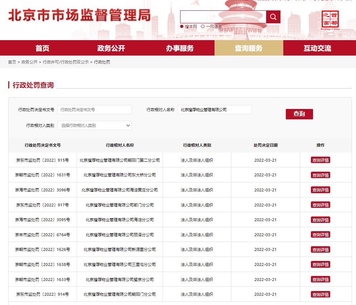Screen dimensions: 356x305
Task: Click 查询详情 for the 望京分公司 row
Action: pos(320,279)
